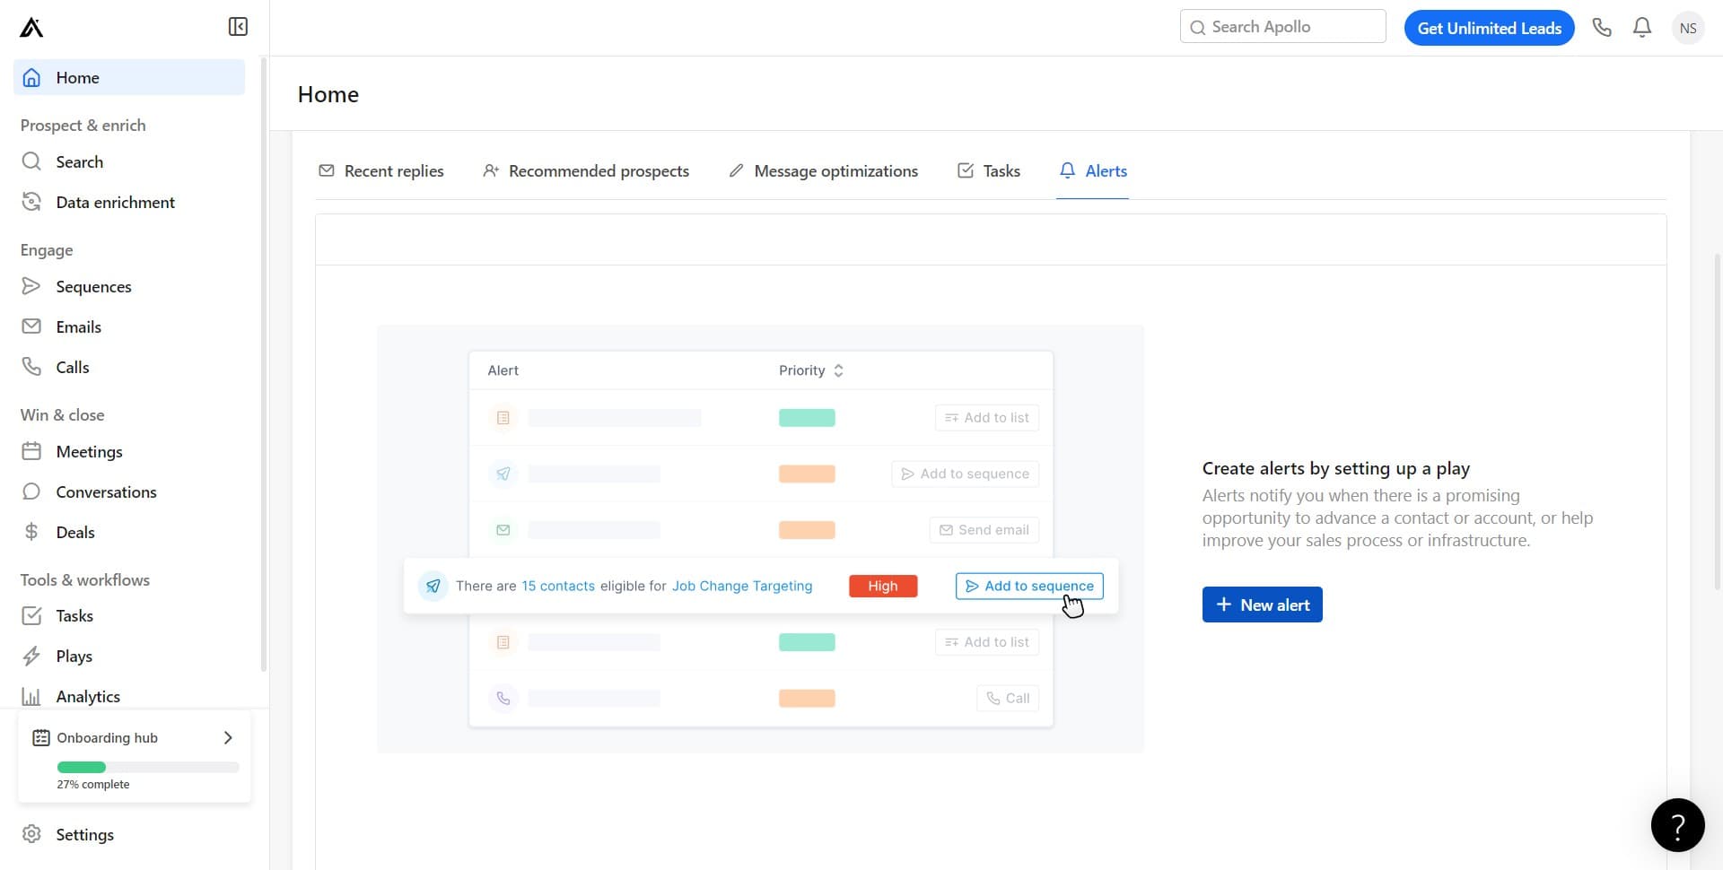The height and width of the screenshot is (870, 1723).
Task: Click the Apollo logo icon
Action: tap(31, 28)
